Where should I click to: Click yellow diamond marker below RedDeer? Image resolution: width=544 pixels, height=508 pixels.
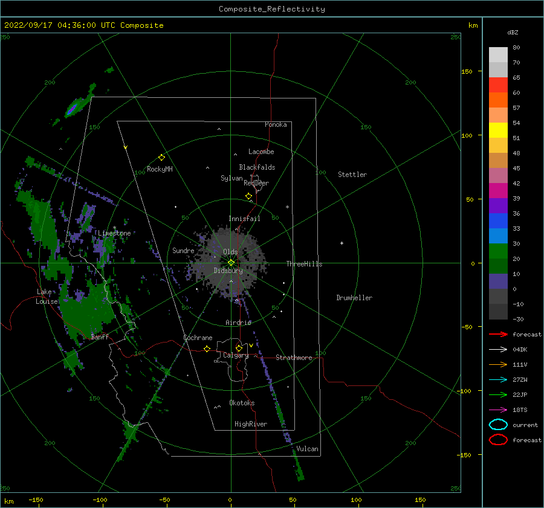click(248, 196)
